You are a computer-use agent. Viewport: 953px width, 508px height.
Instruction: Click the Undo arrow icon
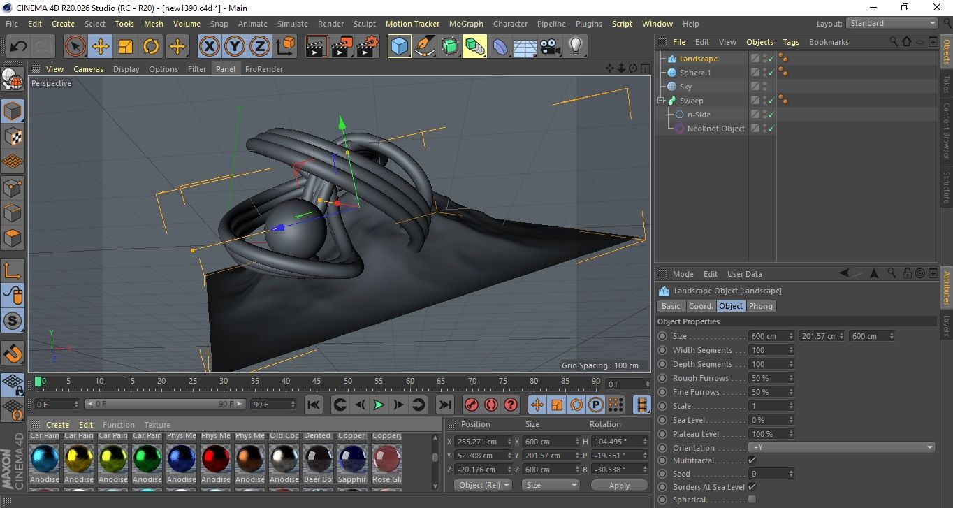click(x=19, y=47)
